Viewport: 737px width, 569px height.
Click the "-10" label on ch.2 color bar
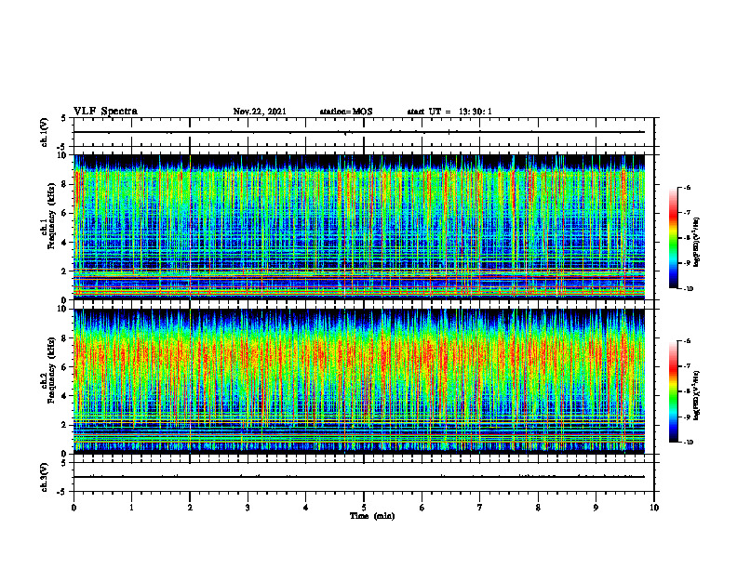688,442
